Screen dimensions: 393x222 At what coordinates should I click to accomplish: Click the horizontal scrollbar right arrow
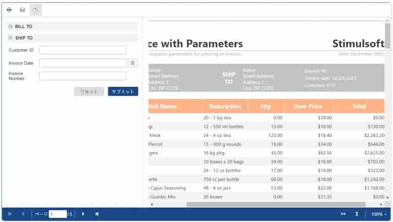point(381,204)
